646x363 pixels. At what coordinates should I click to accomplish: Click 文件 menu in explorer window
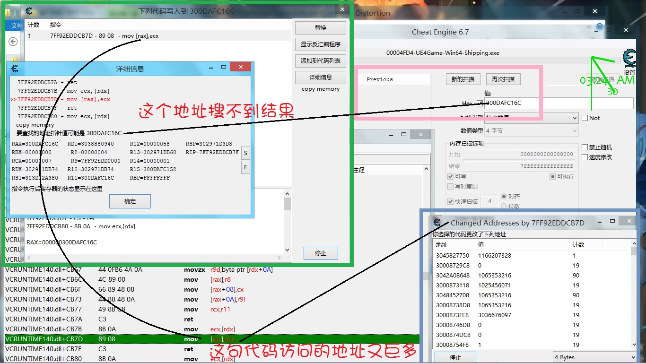16,26
